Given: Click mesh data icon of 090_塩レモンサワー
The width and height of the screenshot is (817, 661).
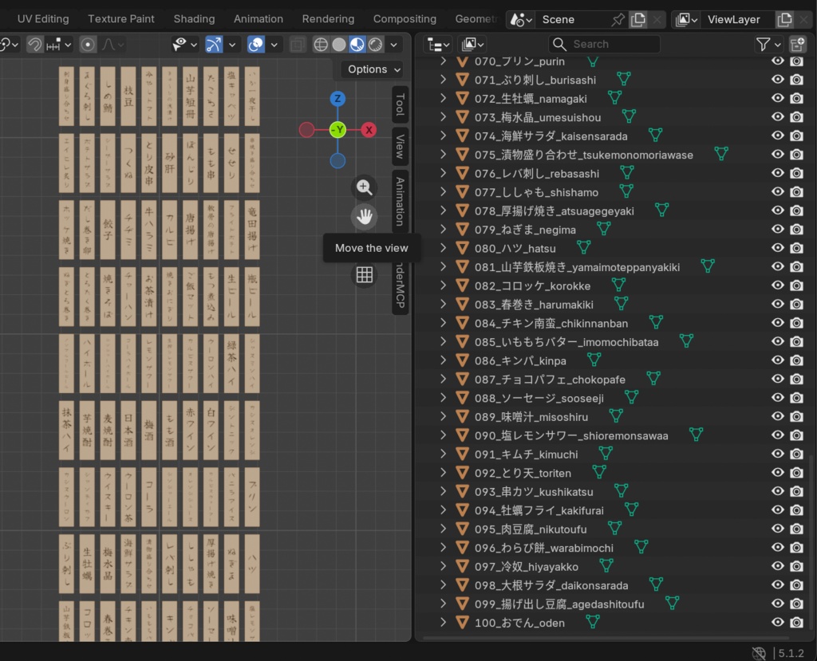Looking at the screenshot, I should pyautogui.click(x=696, y=435).
